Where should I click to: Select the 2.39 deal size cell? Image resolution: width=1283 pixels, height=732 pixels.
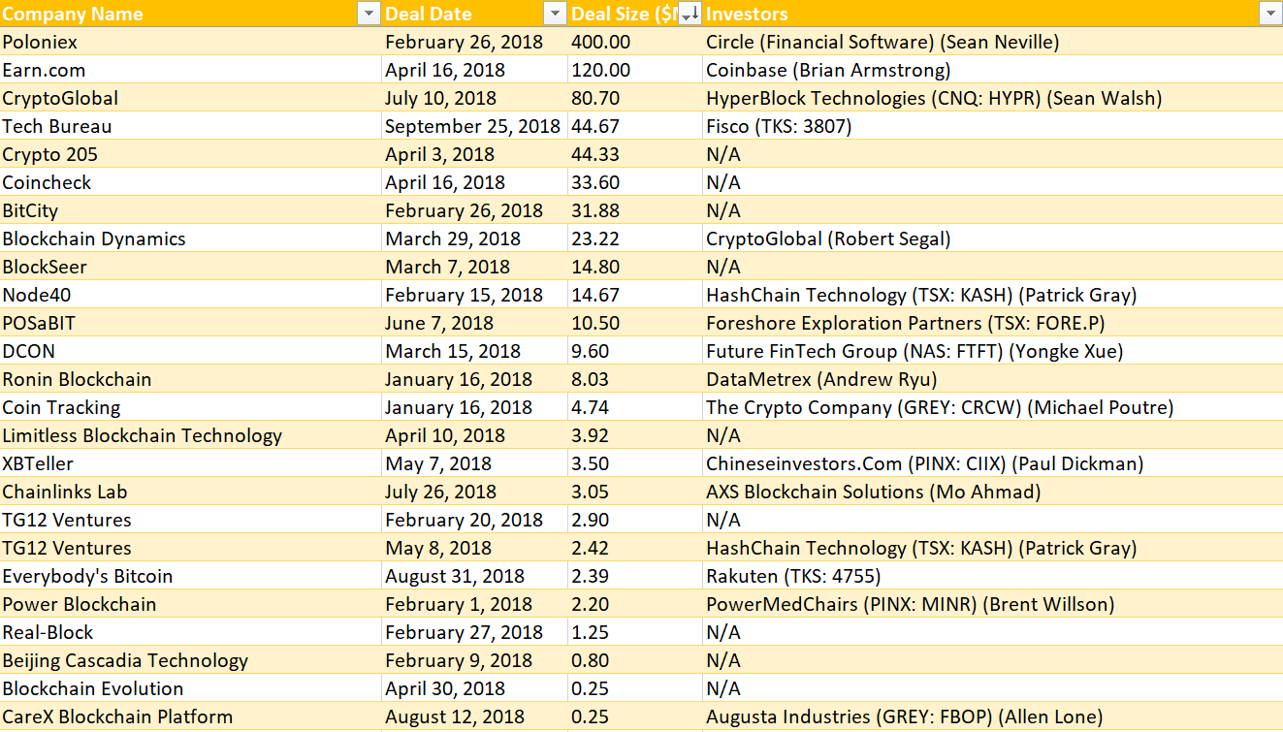click(x=635, y=576)
